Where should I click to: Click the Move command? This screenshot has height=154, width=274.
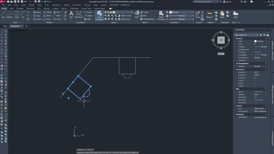click(x=37, y=12)
